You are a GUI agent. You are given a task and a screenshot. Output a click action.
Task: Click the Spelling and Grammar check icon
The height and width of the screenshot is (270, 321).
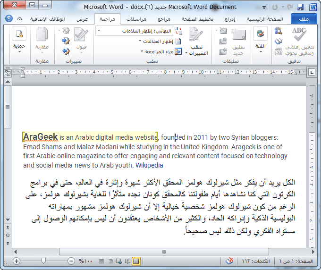(x=299, y=40)
